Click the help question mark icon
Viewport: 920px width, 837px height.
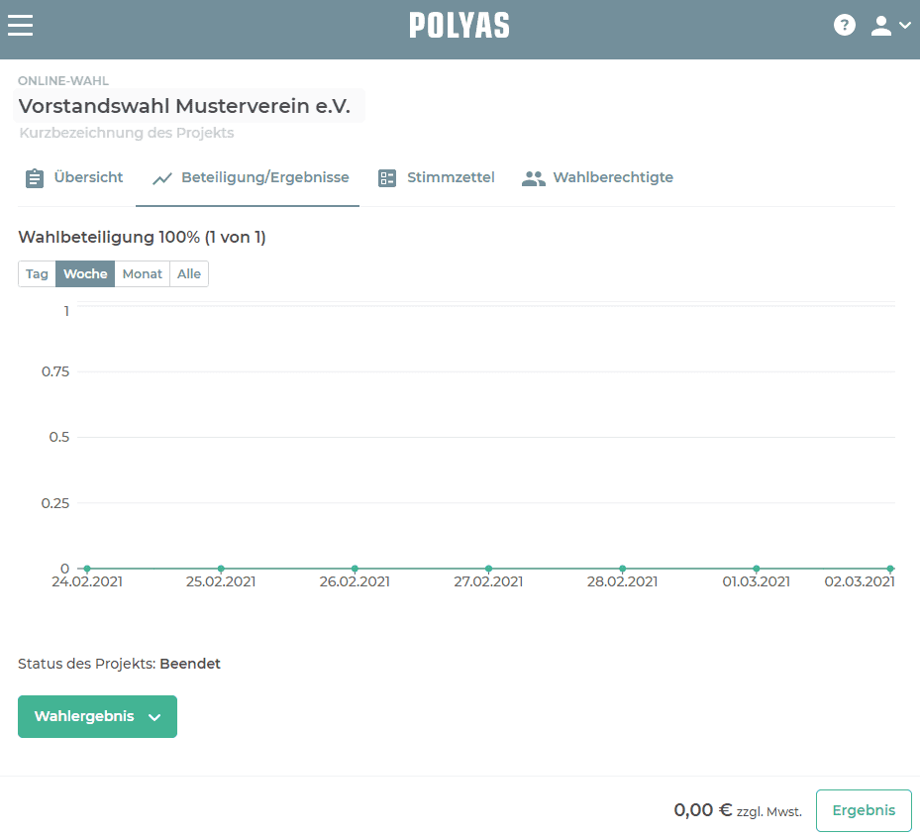point(844,26)
